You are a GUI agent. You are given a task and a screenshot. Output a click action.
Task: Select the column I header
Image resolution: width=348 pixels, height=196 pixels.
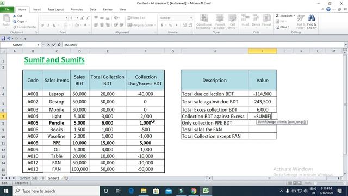262,51
